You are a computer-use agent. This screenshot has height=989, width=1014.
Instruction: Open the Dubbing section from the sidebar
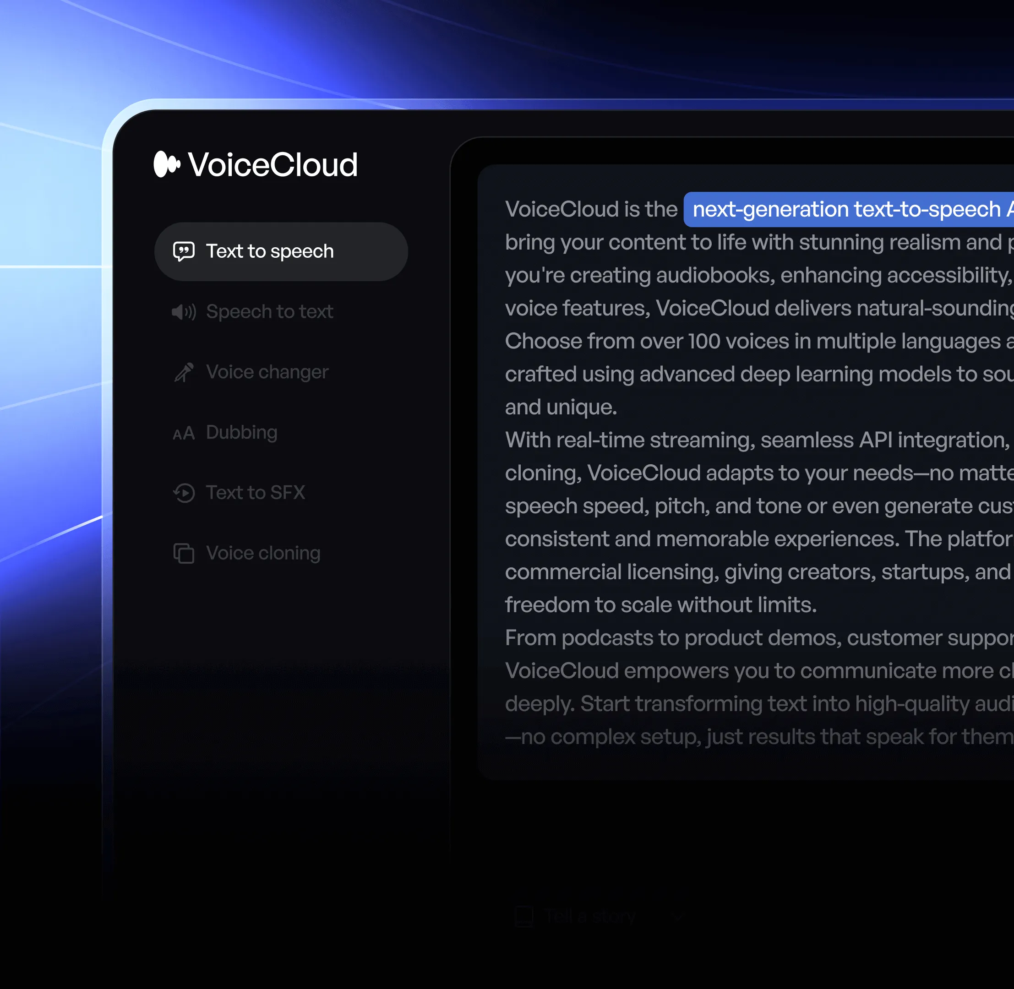[241, 432]
